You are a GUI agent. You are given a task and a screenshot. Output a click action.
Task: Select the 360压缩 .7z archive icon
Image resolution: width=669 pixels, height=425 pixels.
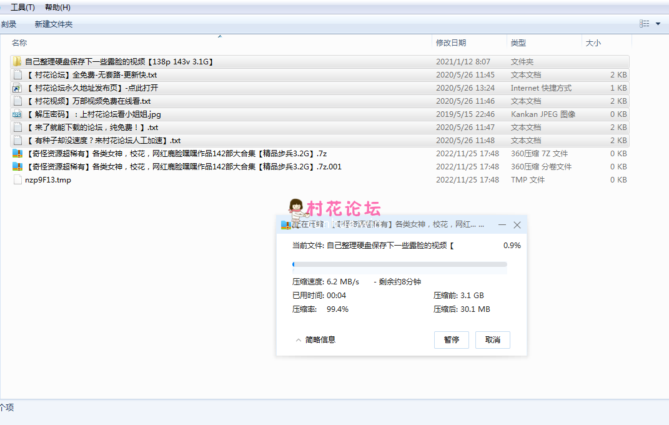17,154
